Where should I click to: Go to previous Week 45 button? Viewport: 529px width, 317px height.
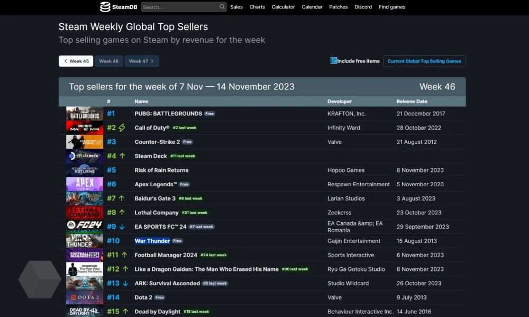pyautogui.click(x=76, y=61)
